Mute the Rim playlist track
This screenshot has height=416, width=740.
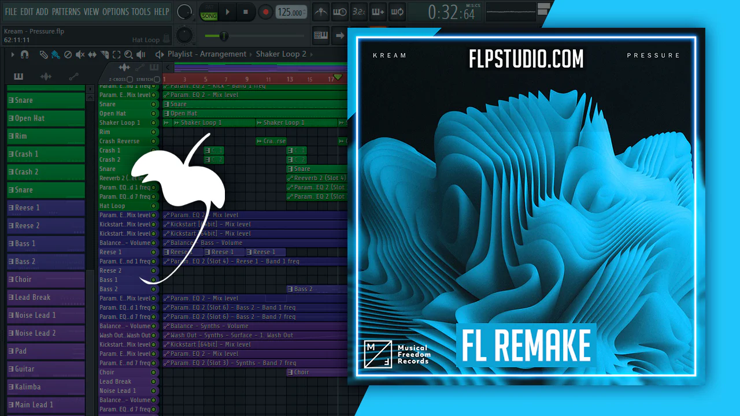pos(154,132)
